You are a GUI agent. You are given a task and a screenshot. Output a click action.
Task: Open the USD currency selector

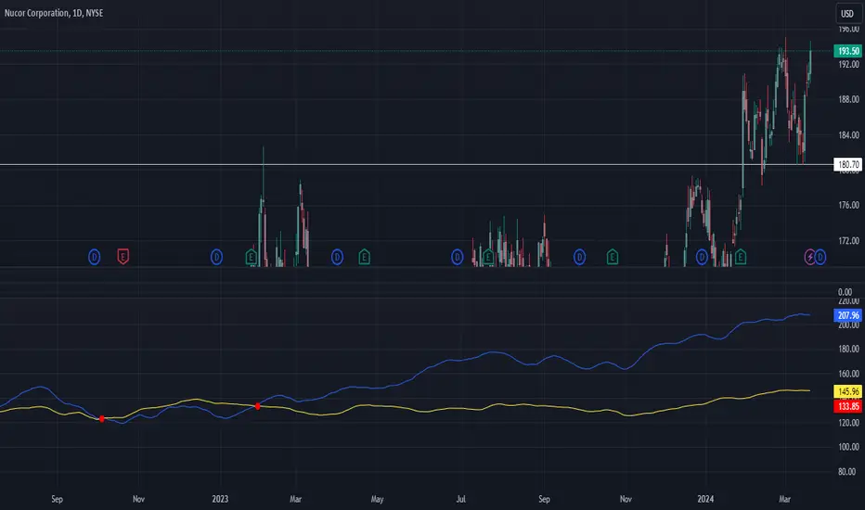coord(847,13)
